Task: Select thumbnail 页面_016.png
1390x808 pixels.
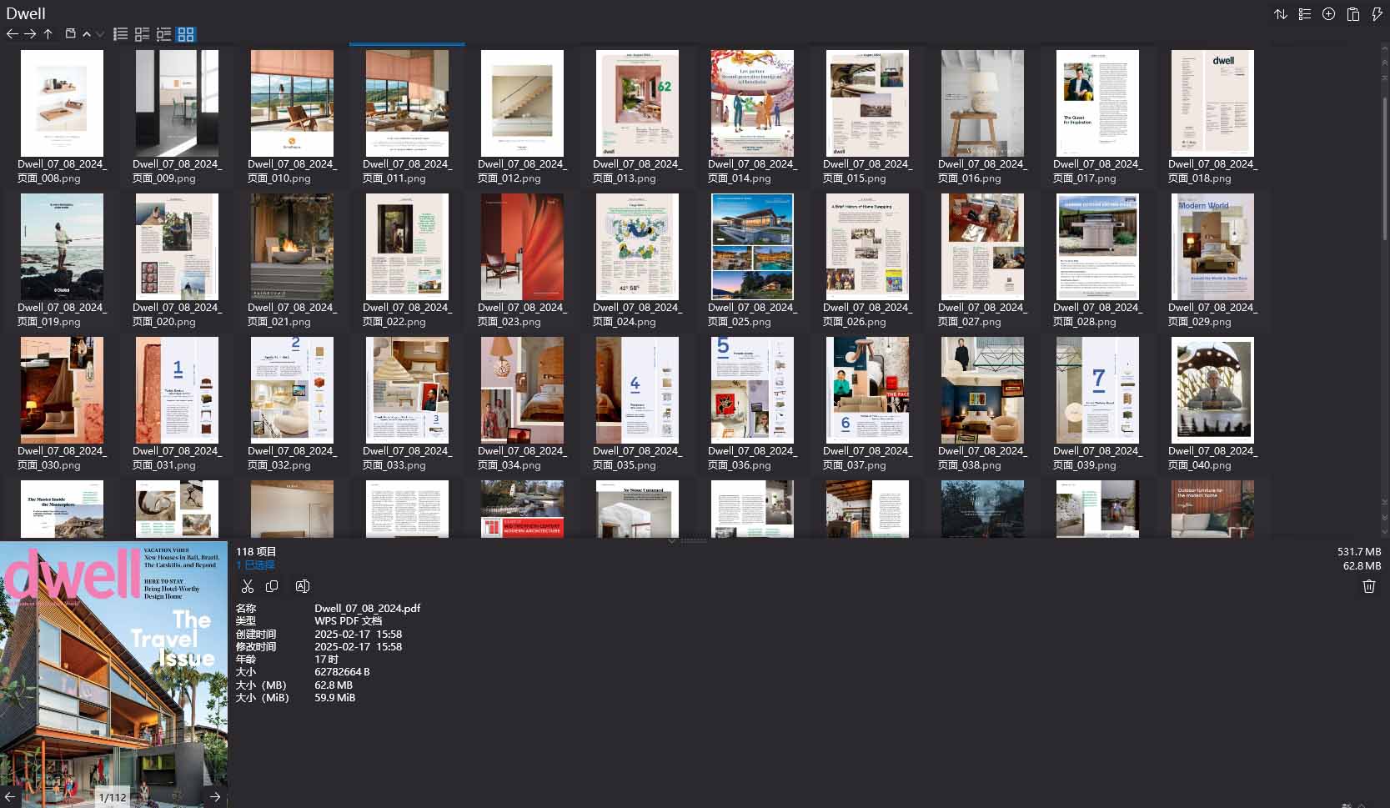Action: [x=982, y=103]
